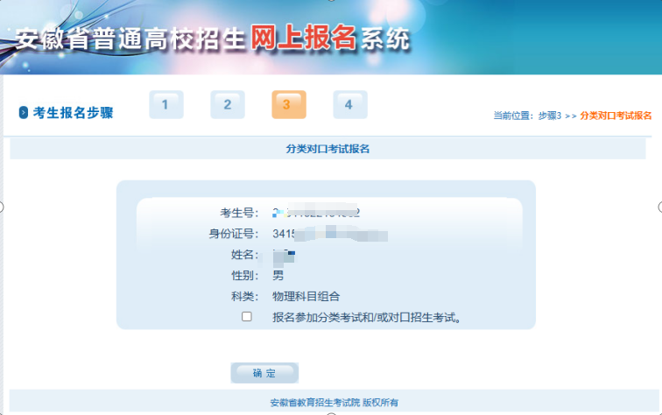
Task: Click the circular handle on the right edge
Action: coord(659,207)
